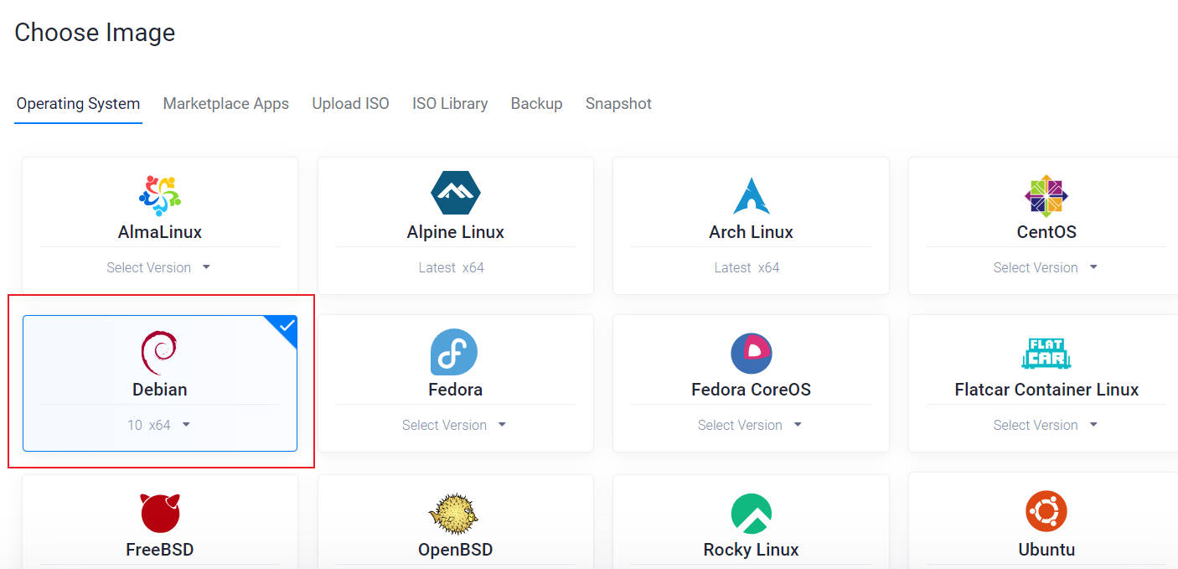Open CentOS Select Version dropdown
The image size is (1178, 569).
tap(1046, 267)
